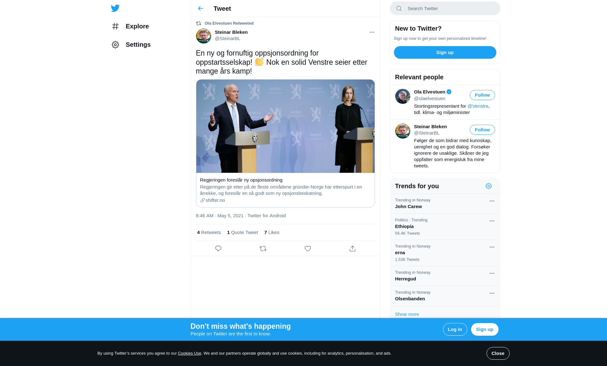Screen dimensions: 607x366
Task: Click Ola Elvestuen name in Relevant people
Action: [429, 92]
